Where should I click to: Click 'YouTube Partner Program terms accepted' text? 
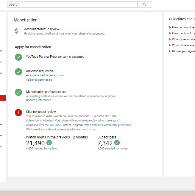[x=55, y=57]
